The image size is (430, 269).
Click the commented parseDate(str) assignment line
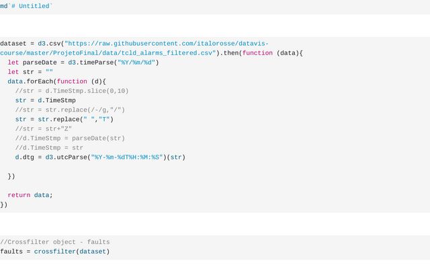[70, 139]
